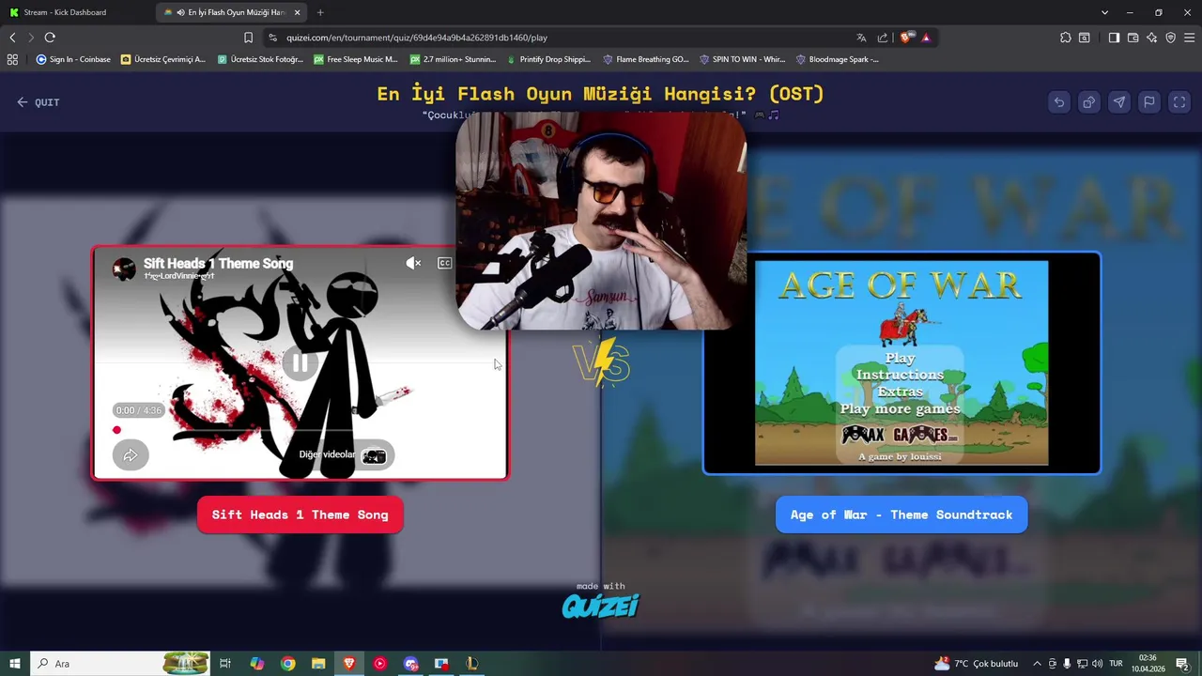Screen dimensions: 1202x676
Task: Click the Sift Heads video progress bar handle
Action: 116,430
